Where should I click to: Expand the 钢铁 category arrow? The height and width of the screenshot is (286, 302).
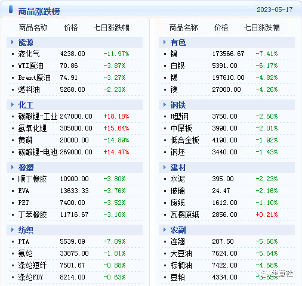pyautogui.click(x=165, y=105)
